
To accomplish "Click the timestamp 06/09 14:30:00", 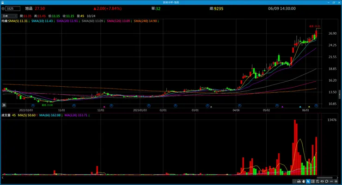I will pyautogui.click(x=282, y=8).
